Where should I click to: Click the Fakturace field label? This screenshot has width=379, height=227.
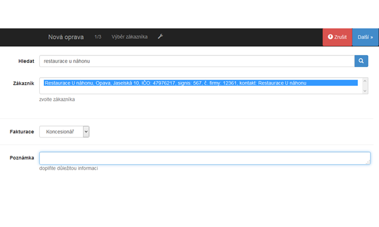coord(22,132)
